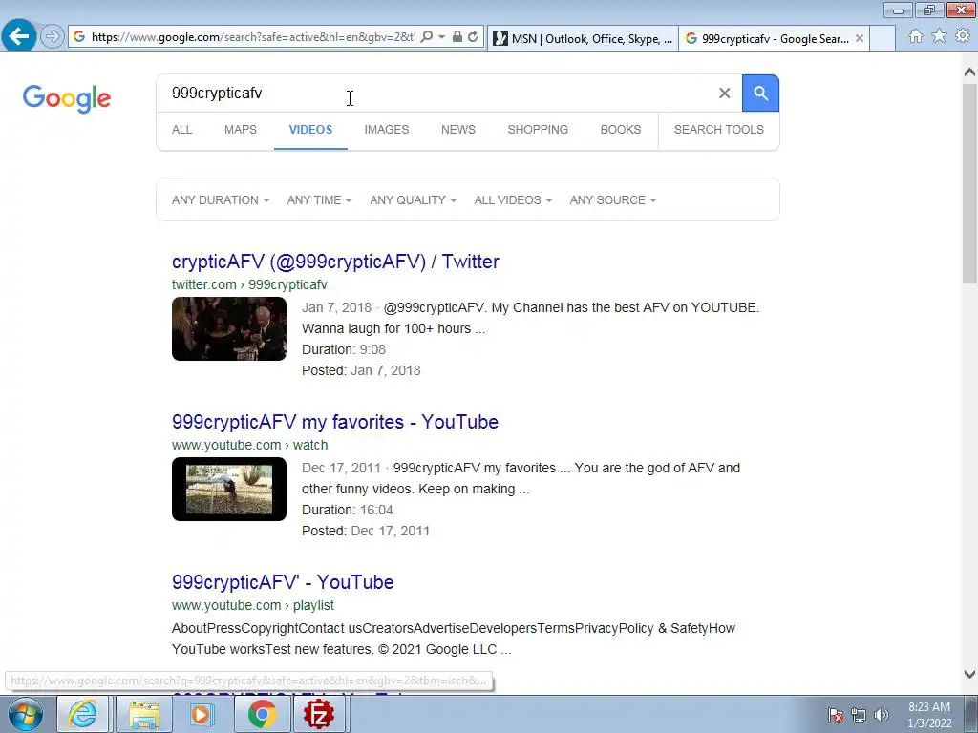The image size is (978, 733).
Task: Click the browser Forward arrow button
Action: 53,37
